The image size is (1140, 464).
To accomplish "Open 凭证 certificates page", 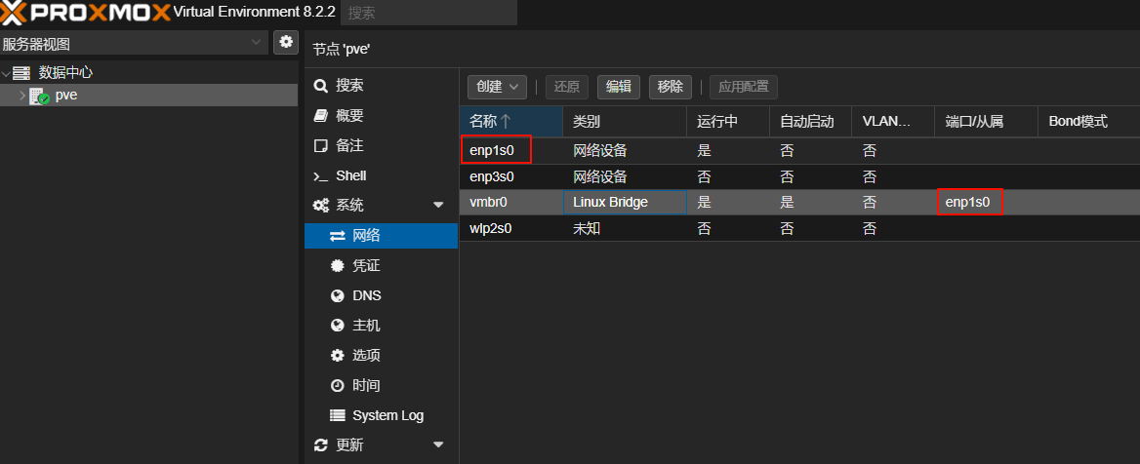I will click(366, 265).
